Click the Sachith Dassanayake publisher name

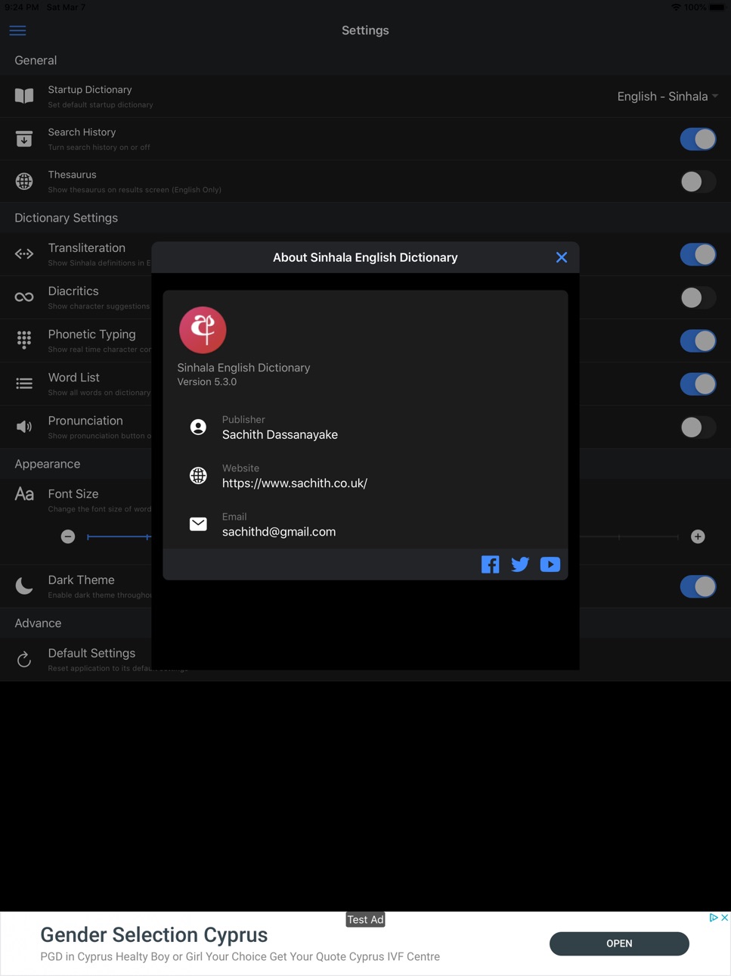(280, 434)
